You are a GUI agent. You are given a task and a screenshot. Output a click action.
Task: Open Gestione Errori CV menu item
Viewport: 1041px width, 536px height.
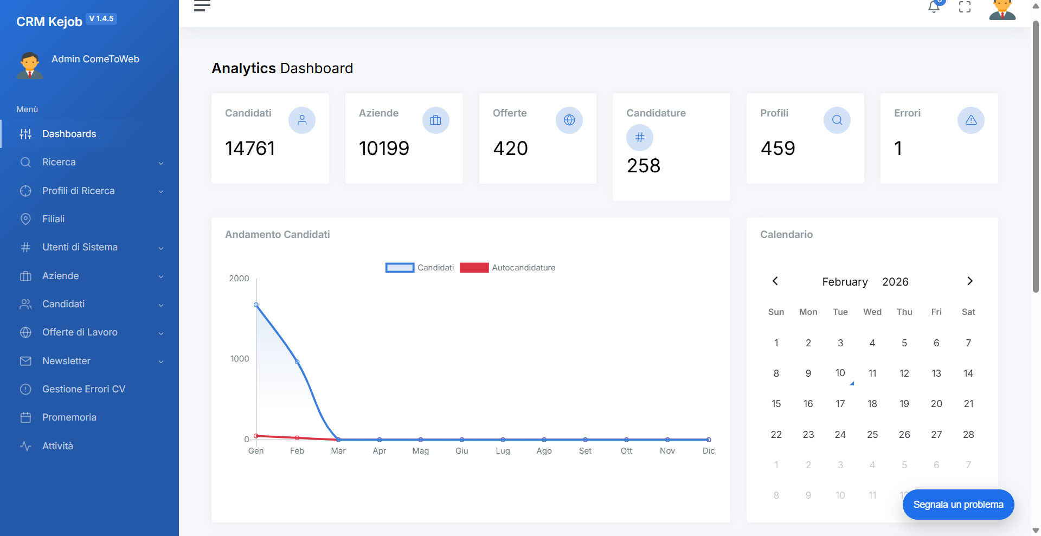(83, 389)
